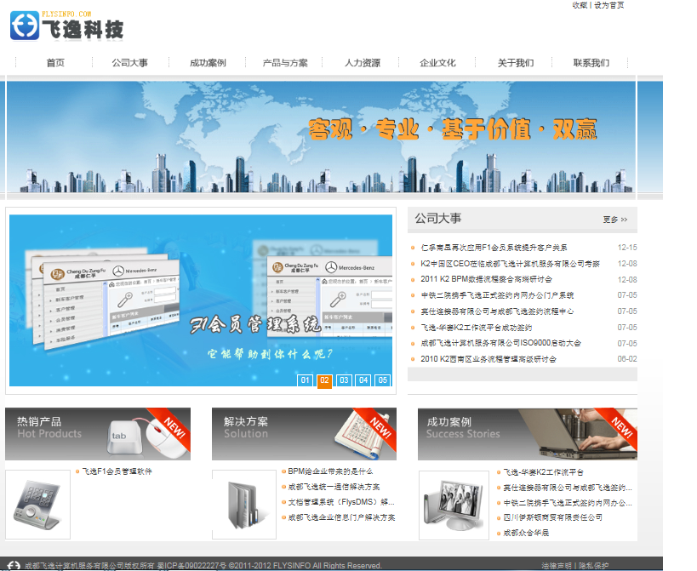Jump to slide 05 in the slideshow
The height and width of the screenshot is (571, 697).
tap(383, 380)
